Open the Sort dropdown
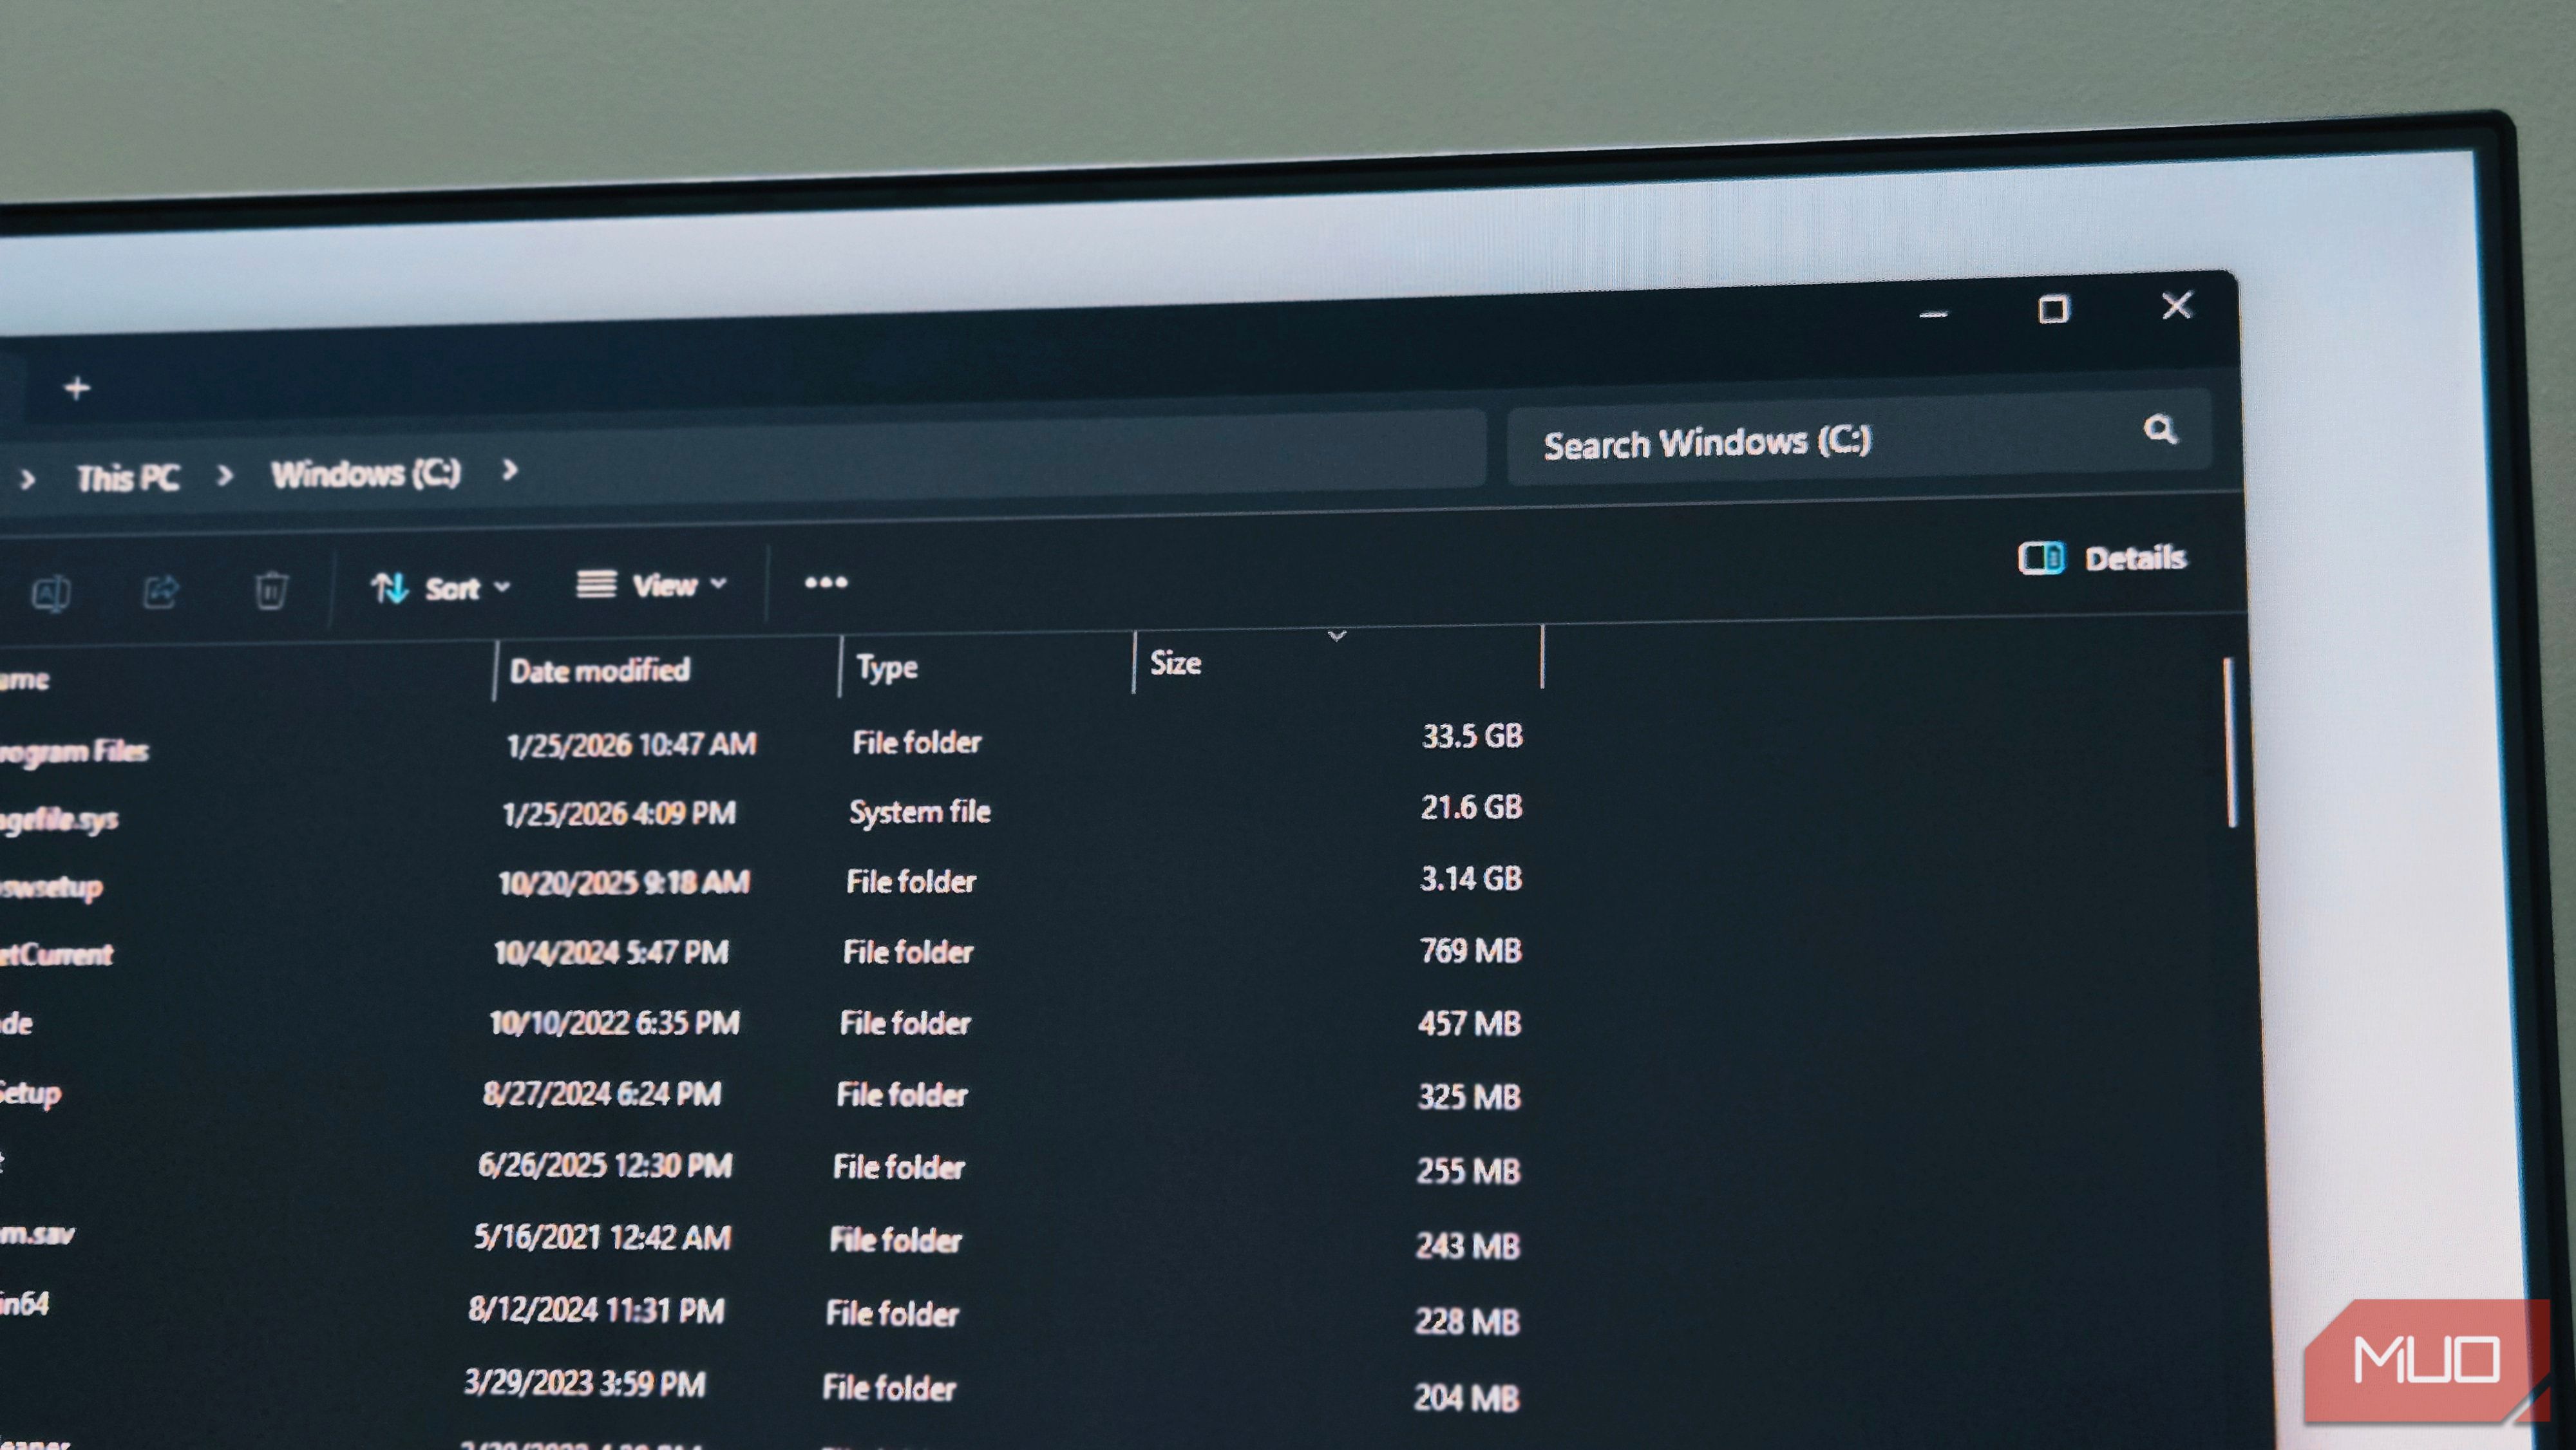 point(441,588)
